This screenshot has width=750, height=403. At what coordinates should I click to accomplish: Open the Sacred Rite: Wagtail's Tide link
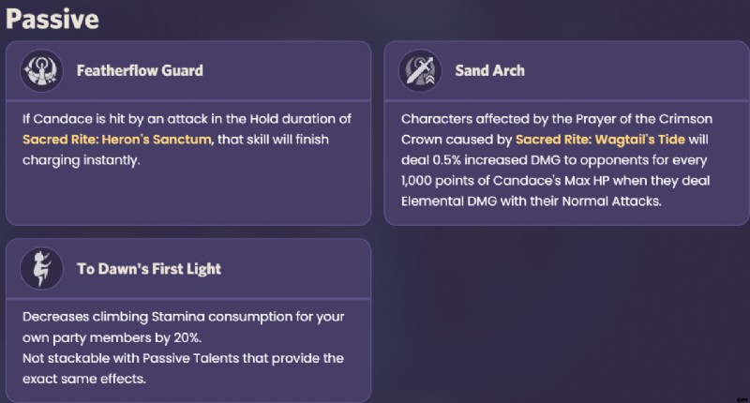click(x=600, y=140)
